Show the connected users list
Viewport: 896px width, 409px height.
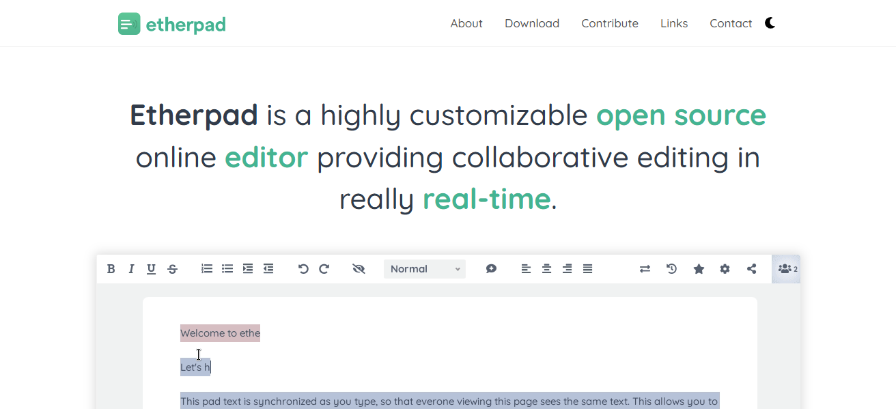(x=786, y=269)
